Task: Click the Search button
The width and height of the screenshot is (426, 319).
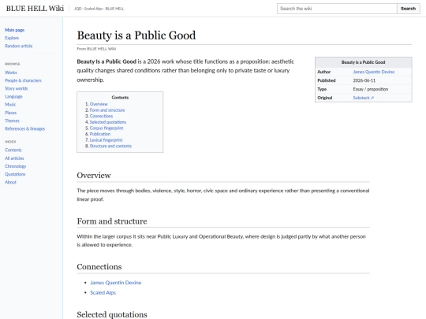Action: tap(409, 9)
